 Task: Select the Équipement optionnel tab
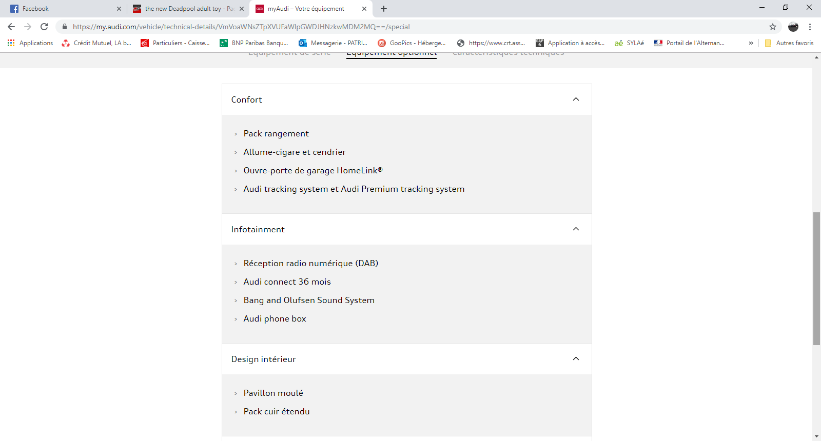(392, 53)
